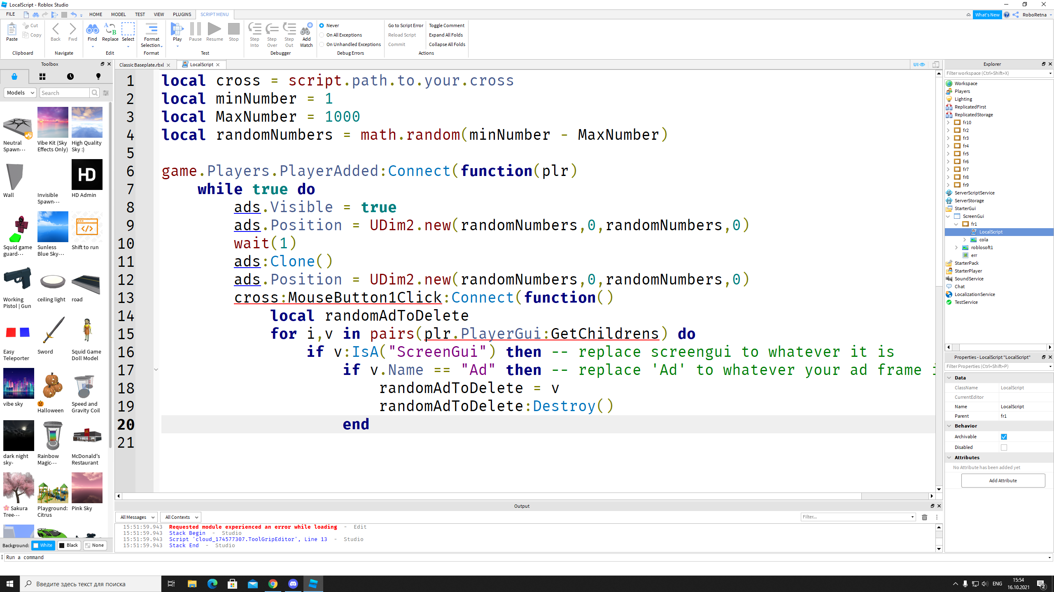
Task: Open the All Messages output dropdown
Action: click(136, 517)
